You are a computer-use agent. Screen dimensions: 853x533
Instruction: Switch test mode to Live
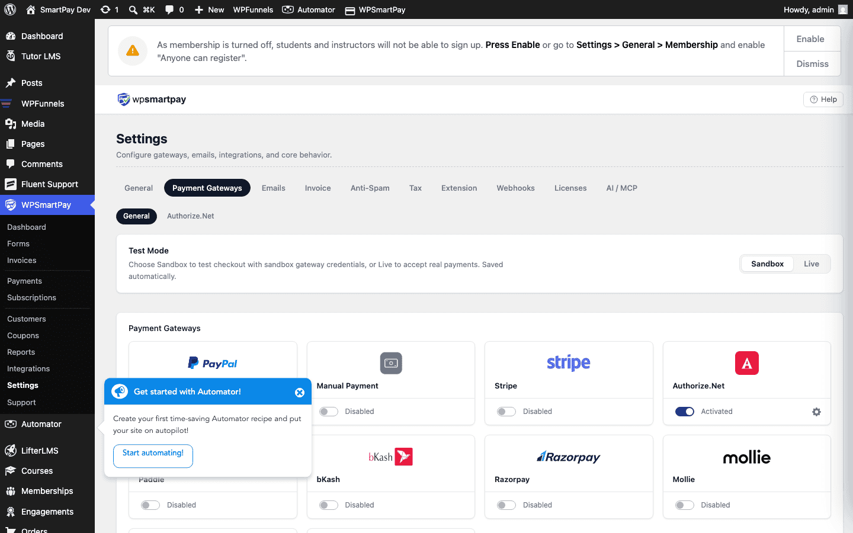click(x=812, y=264)
